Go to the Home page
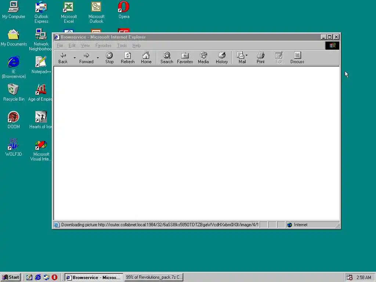Viewport: 376px width, 282px height. pyautogui.click(x=146, y=58)
